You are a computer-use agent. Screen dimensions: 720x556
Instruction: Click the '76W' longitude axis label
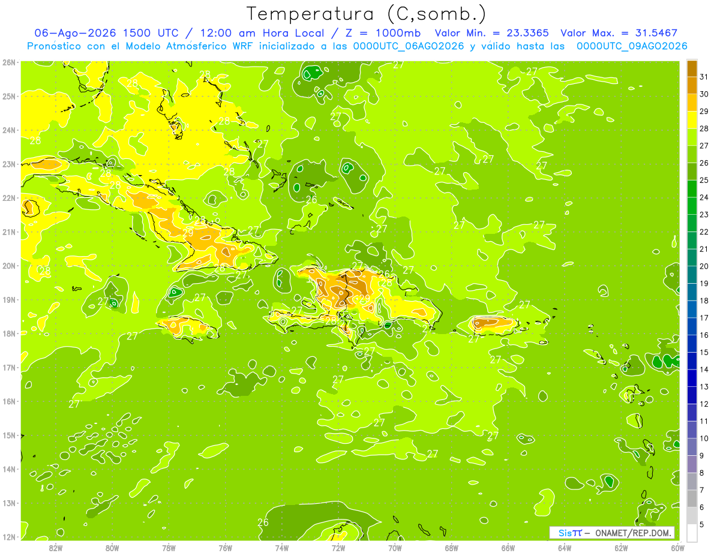225,548
